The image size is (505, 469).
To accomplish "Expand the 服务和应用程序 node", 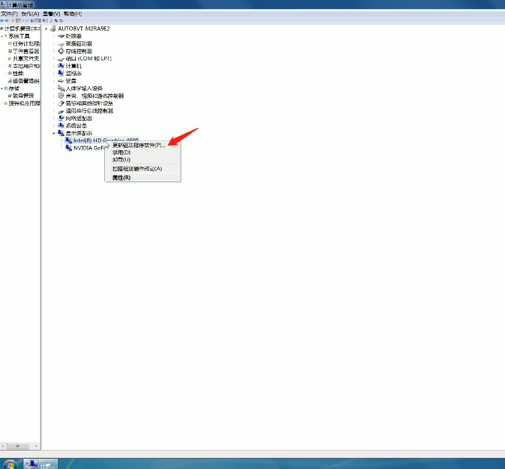I will coord(2,103).
